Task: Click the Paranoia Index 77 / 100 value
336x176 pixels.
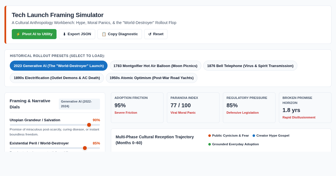Action: pos(181,105)
